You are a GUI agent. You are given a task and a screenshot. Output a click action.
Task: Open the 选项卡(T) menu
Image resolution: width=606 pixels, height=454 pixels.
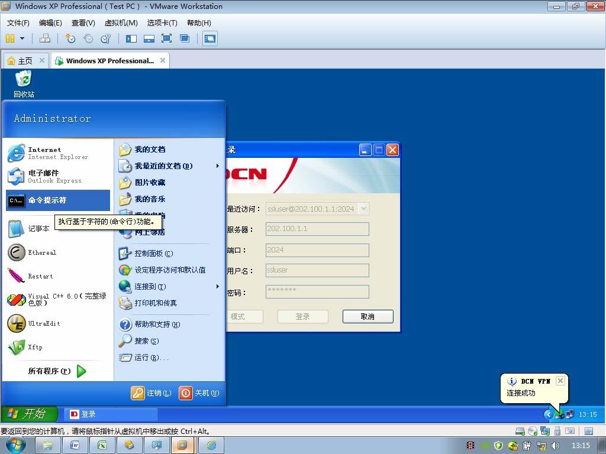pos(162,23)
